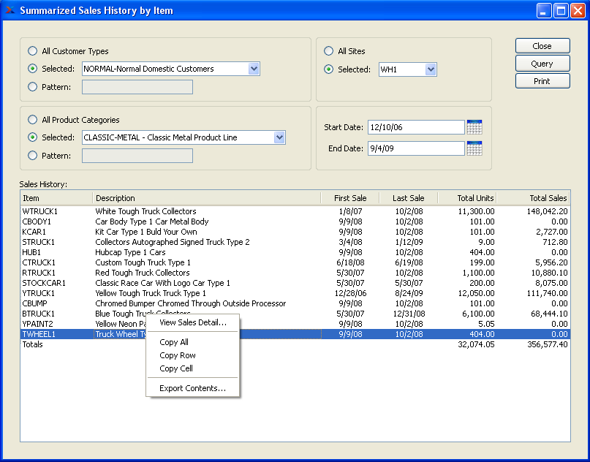Click the First Sale column header
This screenshot has height=462, width=590.
click(349, 198)
